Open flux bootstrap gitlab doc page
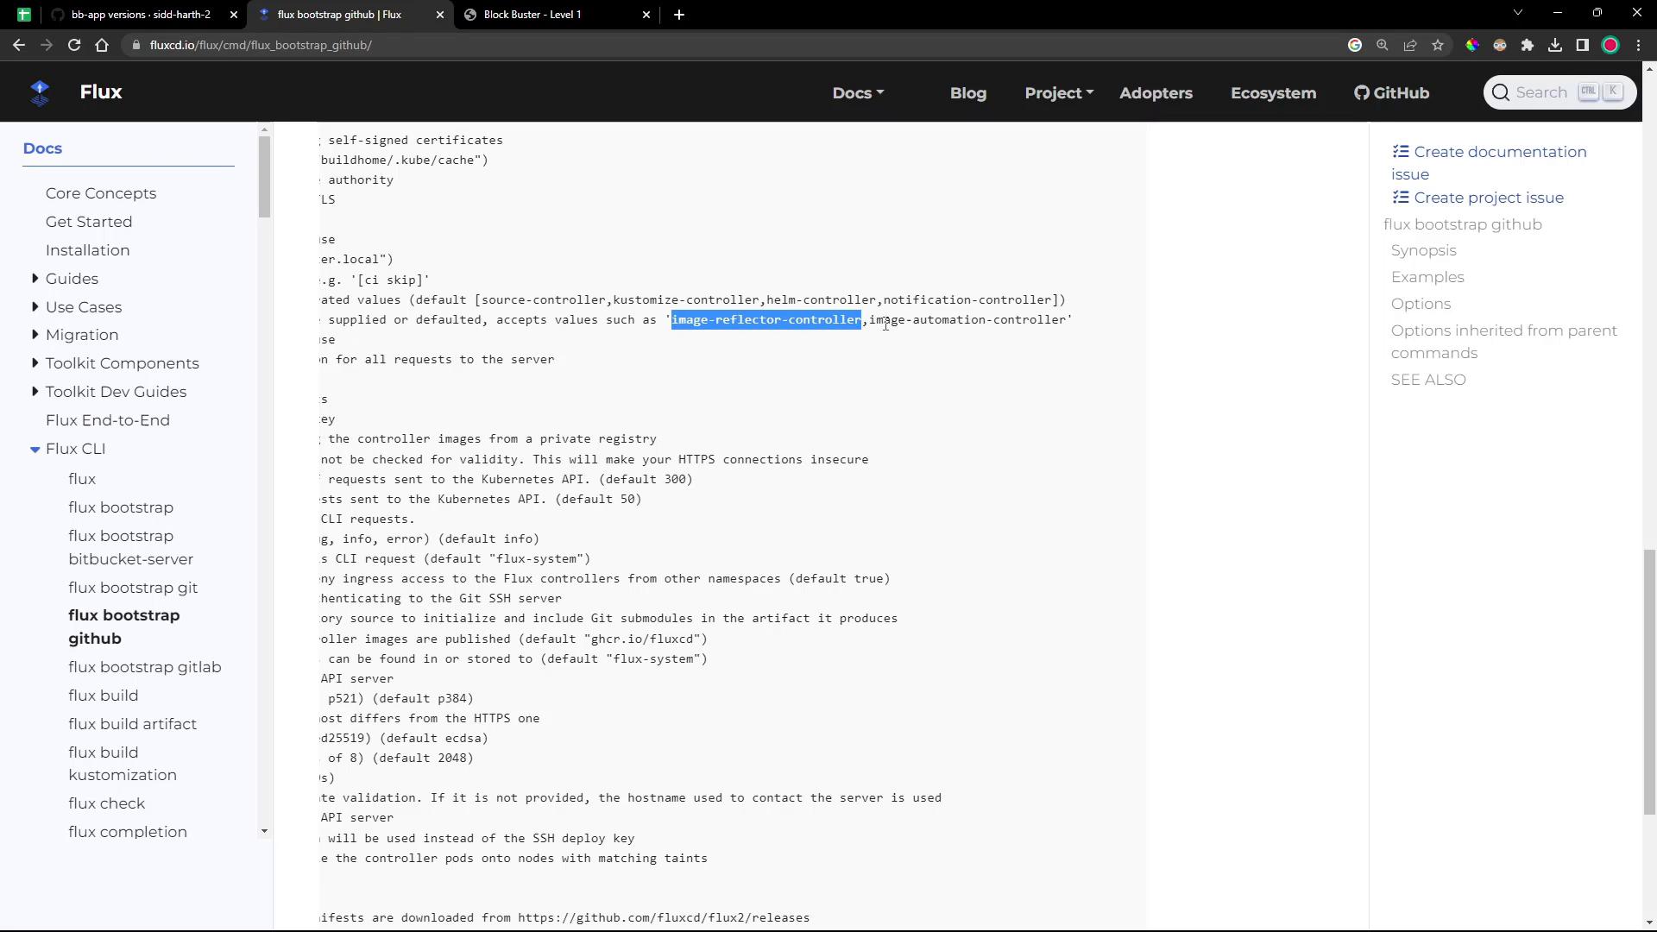 [x=145, y=667]
